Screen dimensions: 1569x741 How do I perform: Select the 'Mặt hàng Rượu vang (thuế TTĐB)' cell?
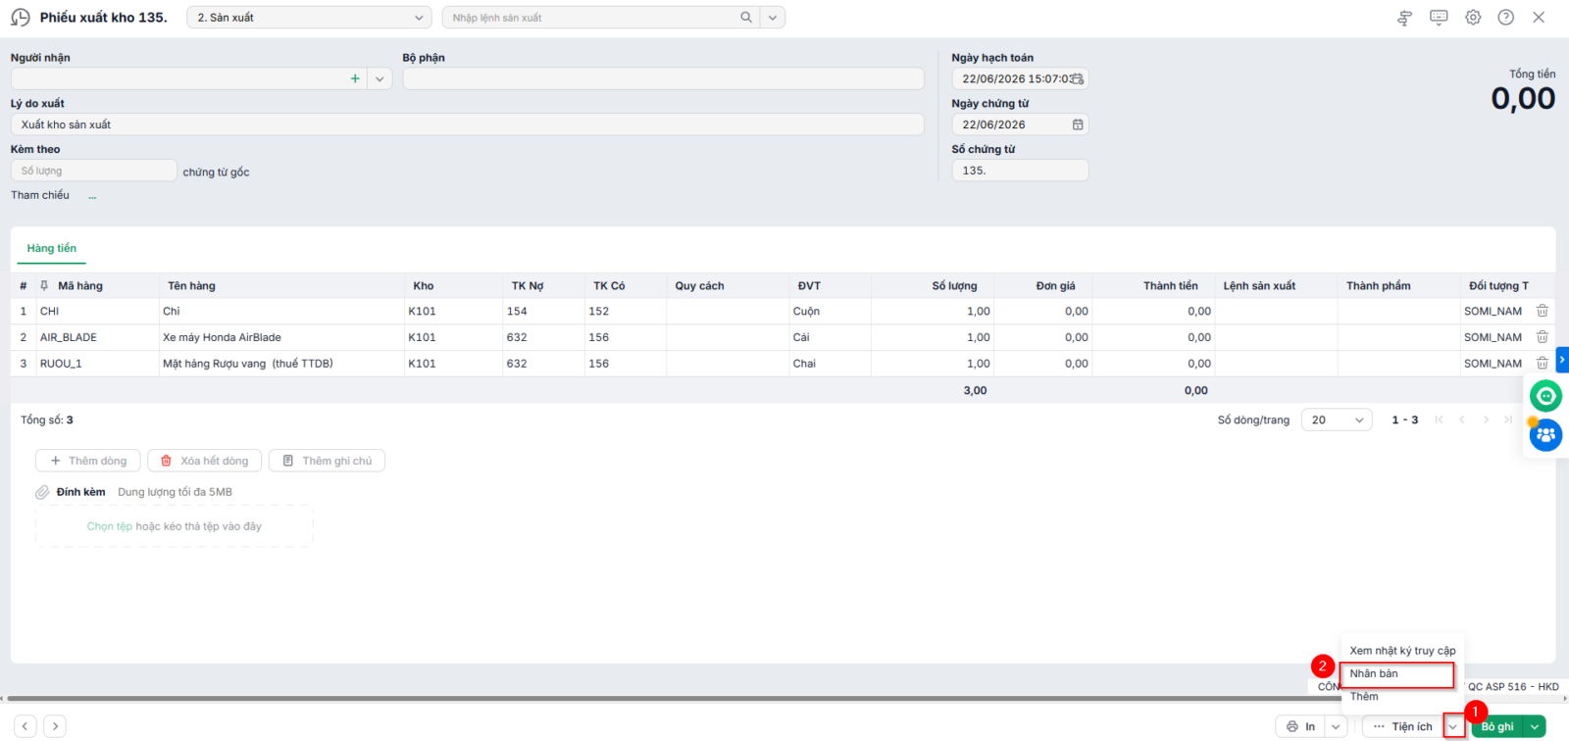(281, 364)
